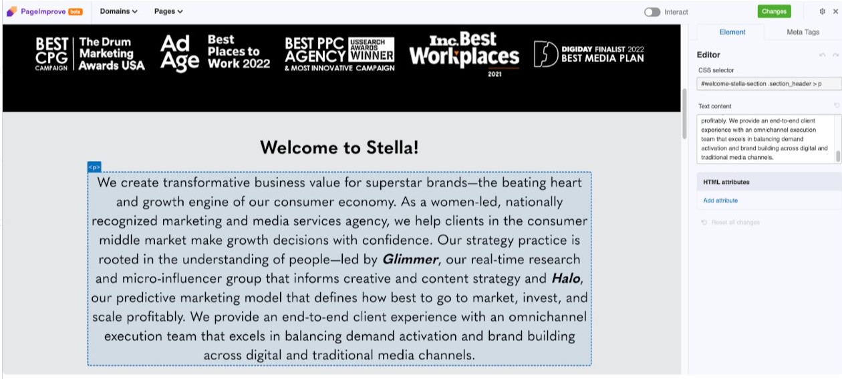Viewport: 842px width, 379px height.
Task: Expand the Domains dropdown
Action: (118, 11)
